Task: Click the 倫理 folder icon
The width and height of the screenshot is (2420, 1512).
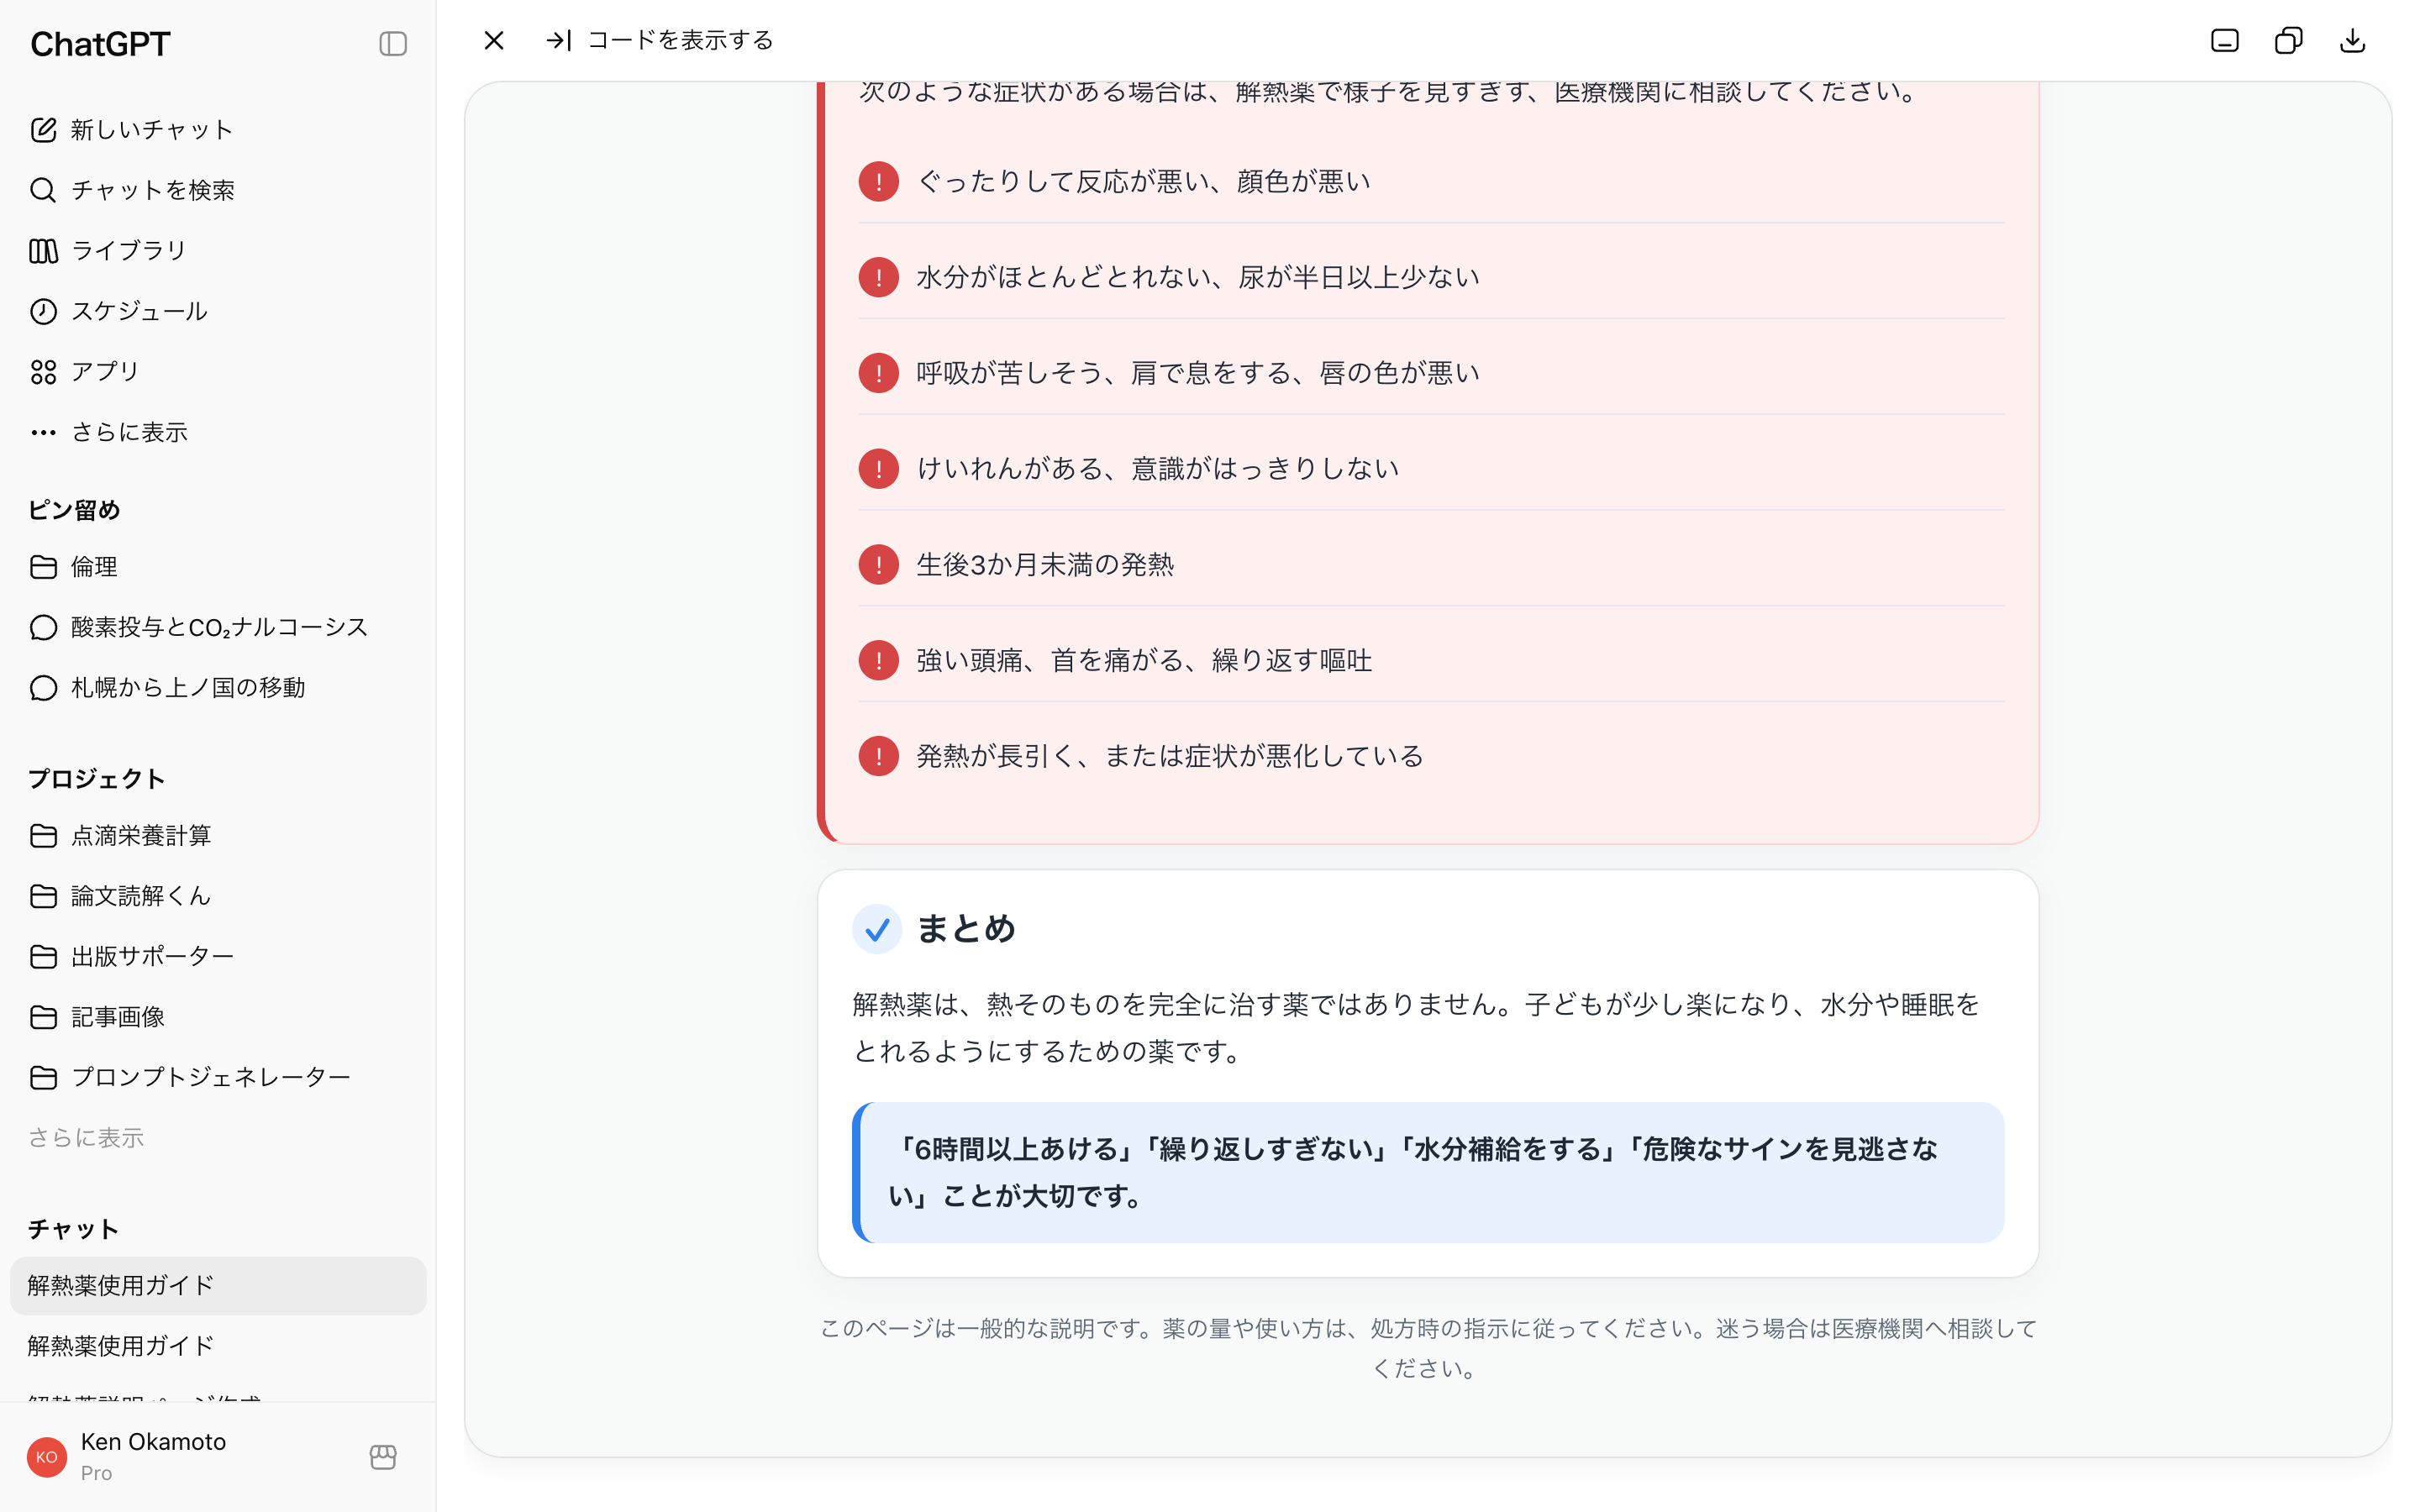Action: pos(43,567)
